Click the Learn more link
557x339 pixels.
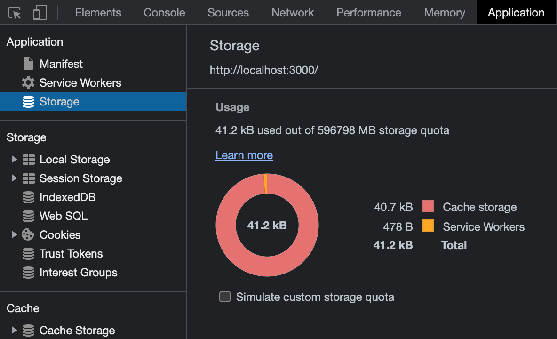(244, 155)
